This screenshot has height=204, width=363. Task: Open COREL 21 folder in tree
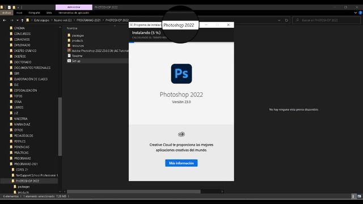22,169
